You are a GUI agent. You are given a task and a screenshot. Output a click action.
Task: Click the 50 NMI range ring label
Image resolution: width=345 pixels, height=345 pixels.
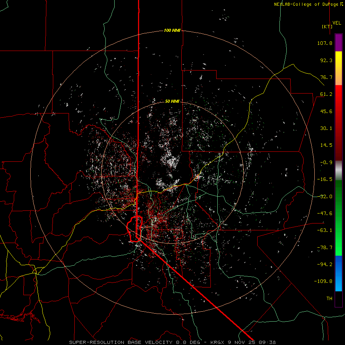coord(172,101)
